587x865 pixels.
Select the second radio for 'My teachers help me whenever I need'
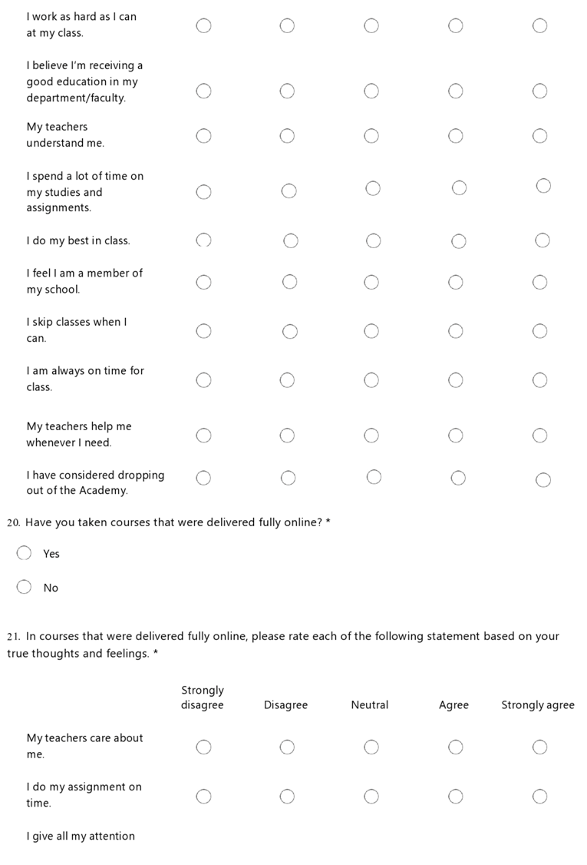(x=287, y=436)
